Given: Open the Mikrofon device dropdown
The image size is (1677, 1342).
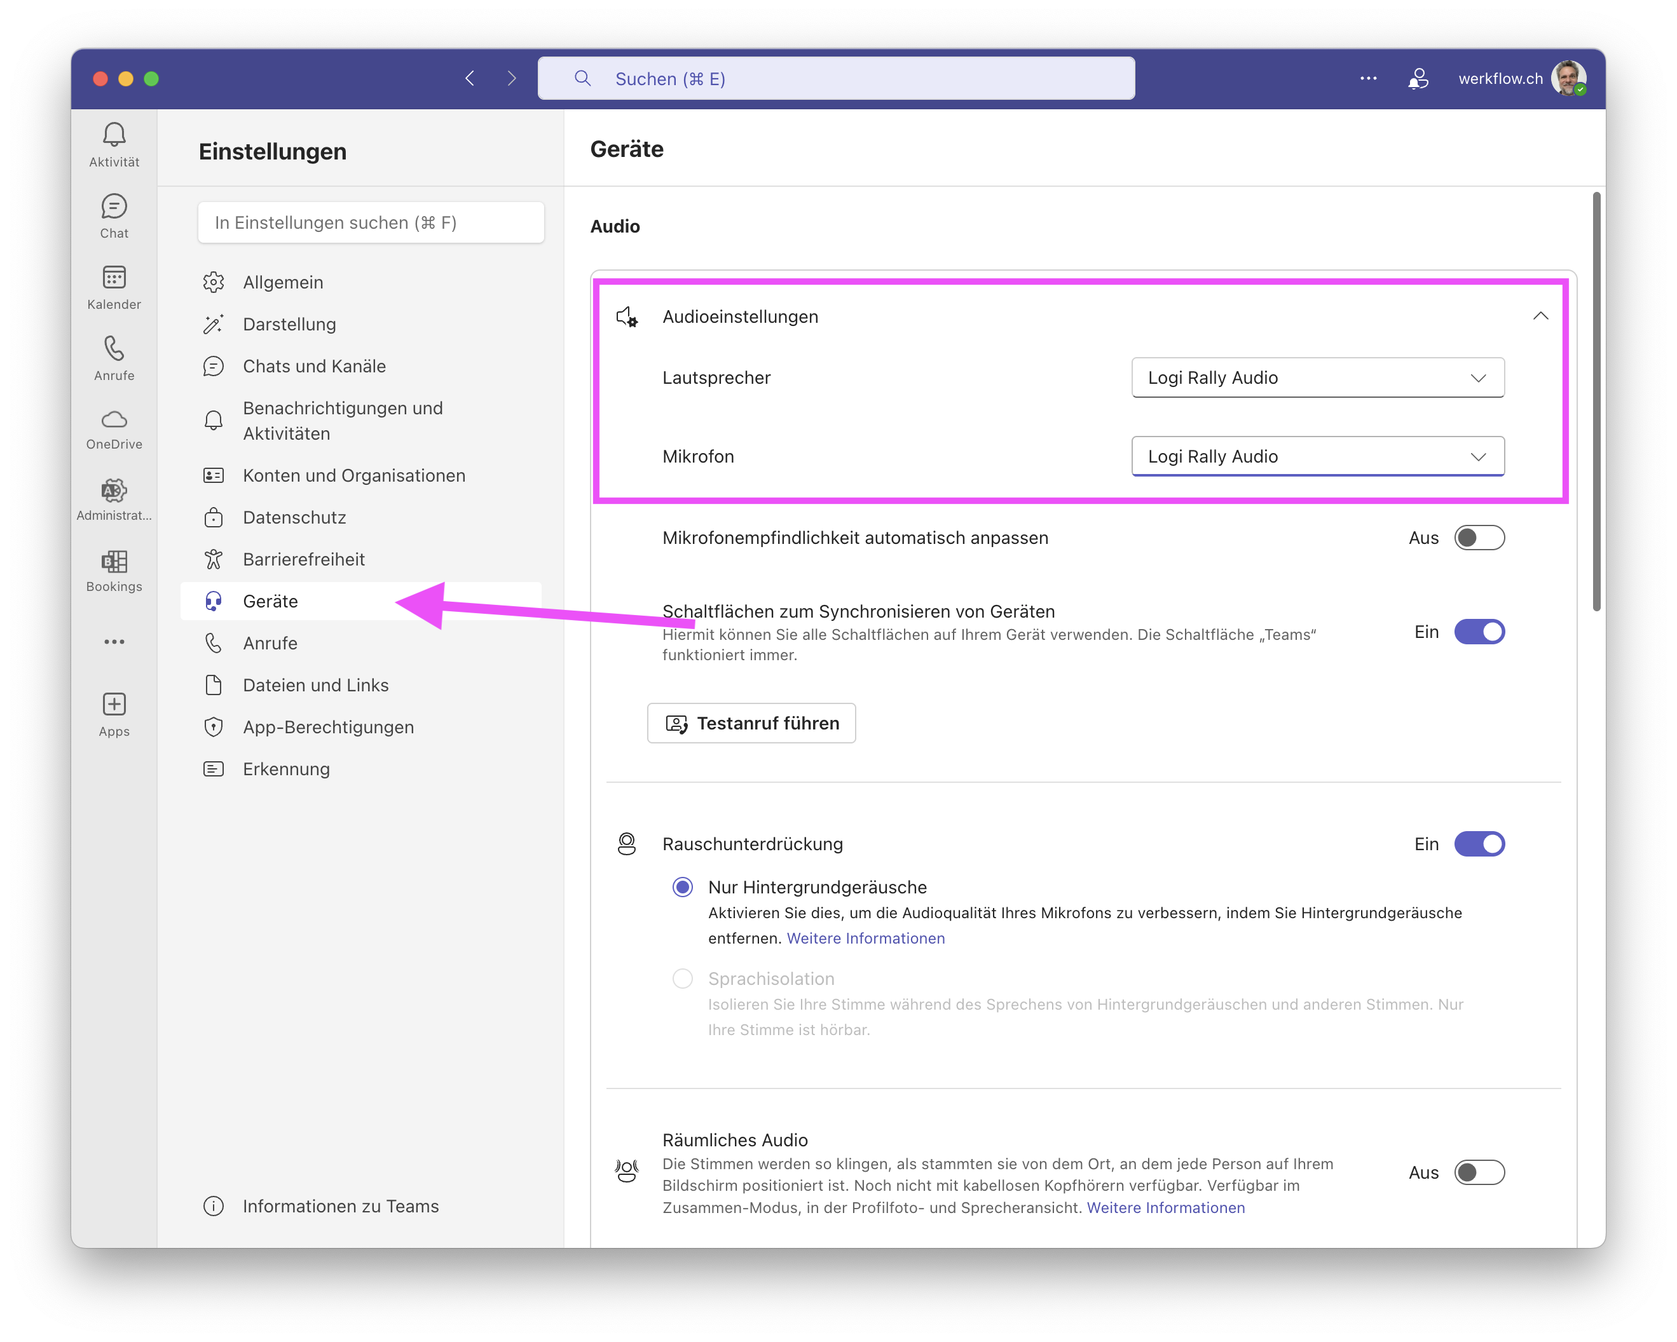Looking at the screenshot, I should coord(1317,457).
